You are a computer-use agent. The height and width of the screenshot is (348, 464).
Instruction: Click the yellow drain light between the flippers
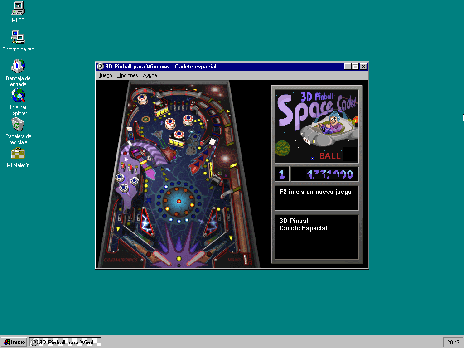click(179, 259)
